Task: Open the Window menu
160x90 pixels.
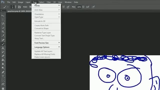Action: coord(68,2)
